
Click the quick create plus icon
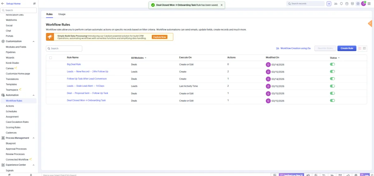pos(329,4)
